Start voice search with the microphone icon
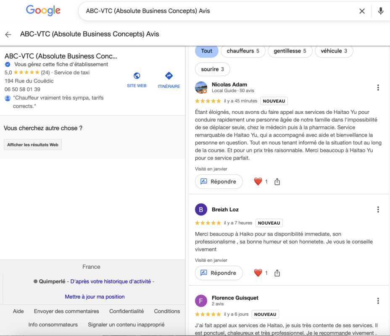 pyautogui.click(x=381, y=11)
